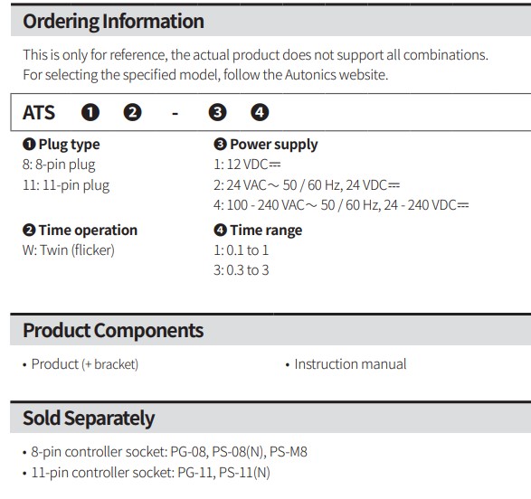Click the circled 3 beside Power supply
Screen dimensions: 531x499
[x=220, y=145]
